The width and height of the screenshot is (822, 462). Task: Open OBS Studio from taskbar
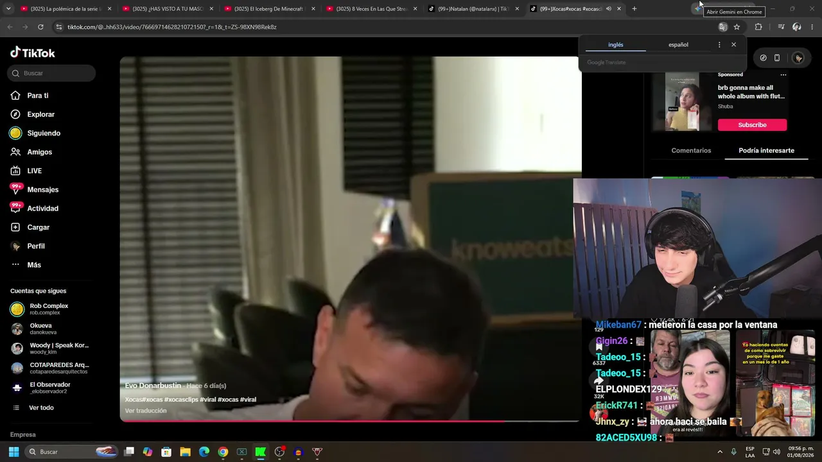point(279,452)
